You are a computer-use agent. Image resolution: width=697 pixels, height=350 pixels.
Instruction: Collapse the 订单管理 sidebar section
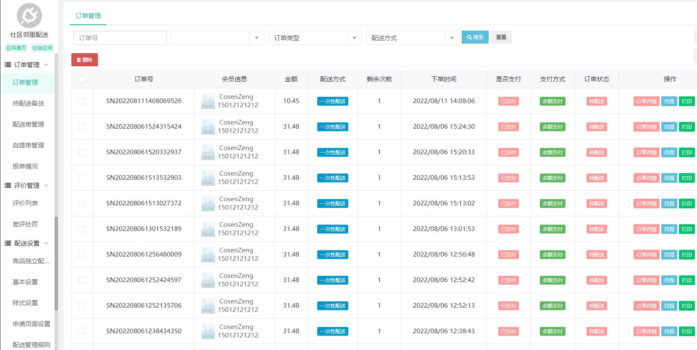pyautogui.click(x=46, y=65)
